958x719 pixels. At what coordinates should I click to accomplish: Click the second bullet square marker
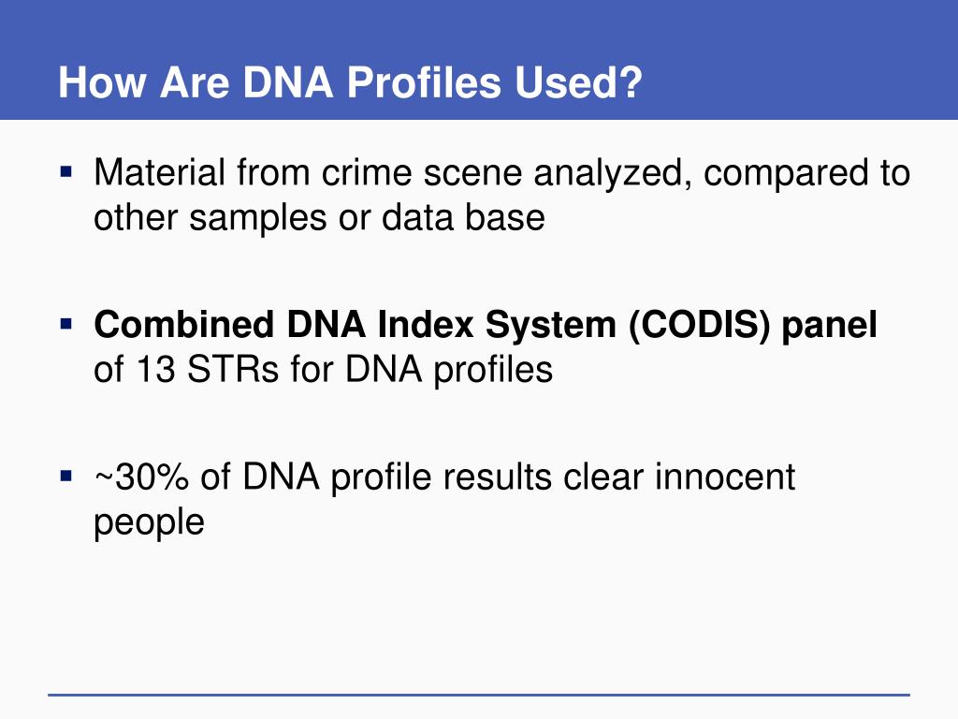point(66,323)
